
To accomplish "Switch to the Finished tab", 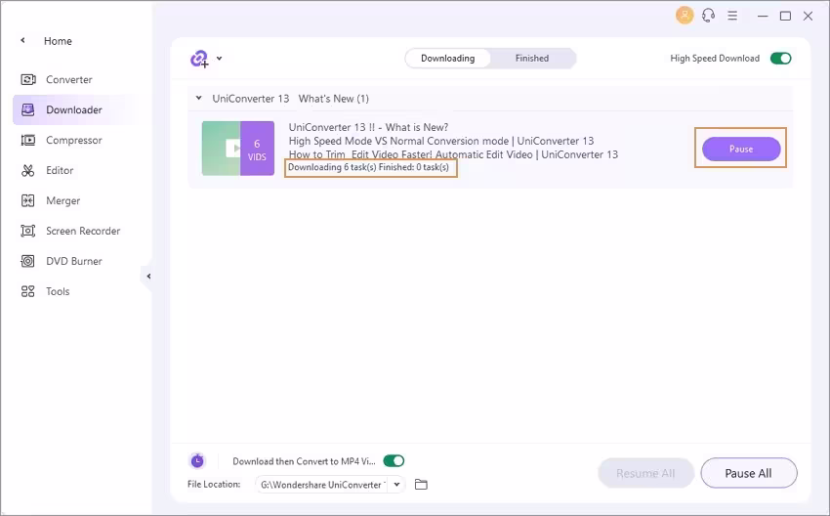I will [532, 59].
